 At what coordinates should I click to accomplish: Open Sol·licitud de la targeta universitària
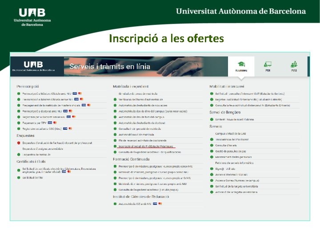(236, 186)
